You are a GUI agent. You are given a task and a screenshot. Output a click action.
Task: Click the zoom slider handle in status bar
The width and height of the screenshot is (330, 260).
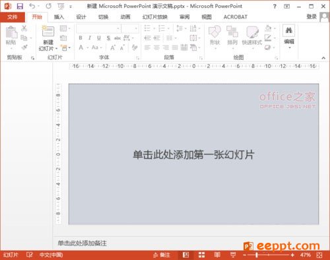257,255
